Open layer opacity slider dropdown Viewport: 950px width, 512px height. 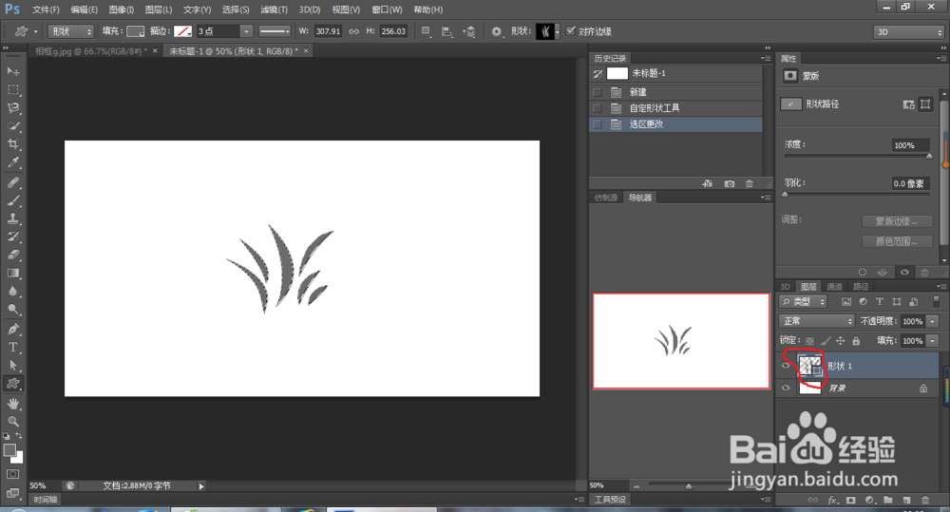tap(933, 321)
